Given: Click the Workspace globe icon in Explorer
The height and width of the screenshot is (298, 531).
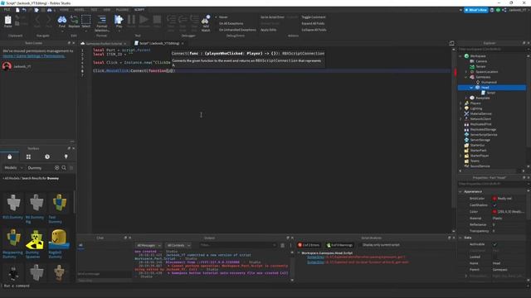Looking at the screenshot, I should (466, 55).
